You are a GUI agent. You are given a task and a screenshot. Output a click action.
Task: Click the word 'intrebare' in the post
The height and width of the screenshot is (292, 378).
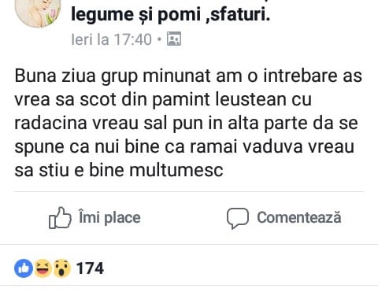coord(300,76)
